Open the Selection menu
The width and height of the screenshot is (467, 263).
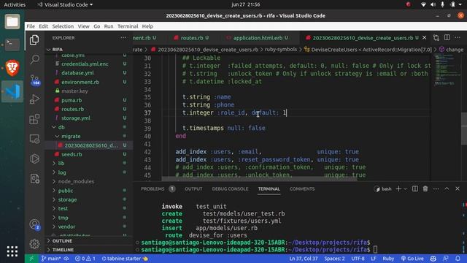63,26
